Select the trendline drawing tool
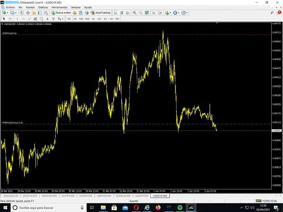 (x=29, y=19)
